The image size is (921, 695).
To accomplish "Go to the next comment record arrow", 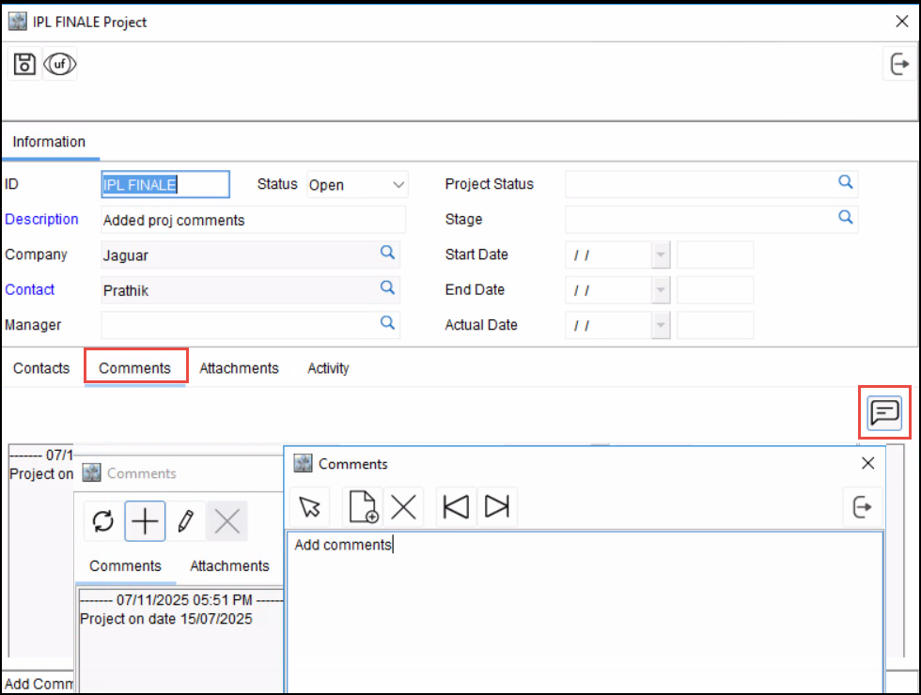I will click(x=497, y=507).
